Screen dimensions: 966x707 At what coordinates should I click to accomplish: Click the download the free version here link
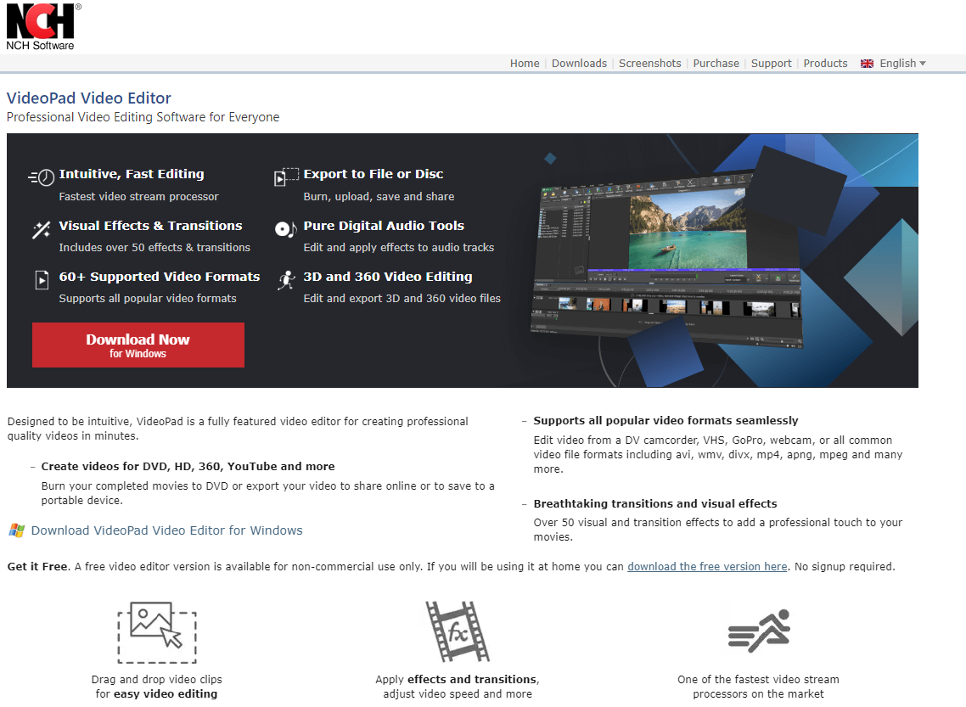707,567
